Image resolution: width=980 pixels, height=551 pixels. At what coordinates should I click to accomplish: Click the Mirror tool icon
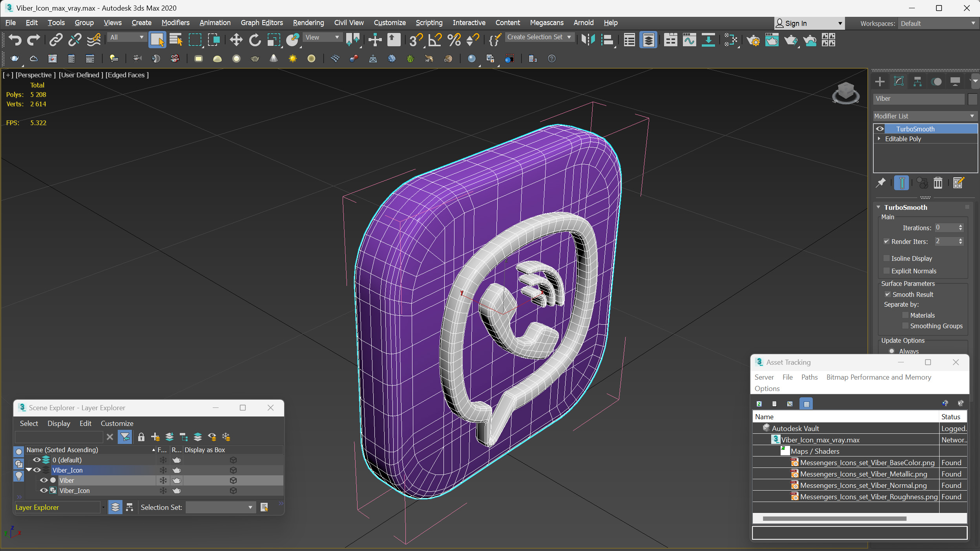click(x=588, y=40)
